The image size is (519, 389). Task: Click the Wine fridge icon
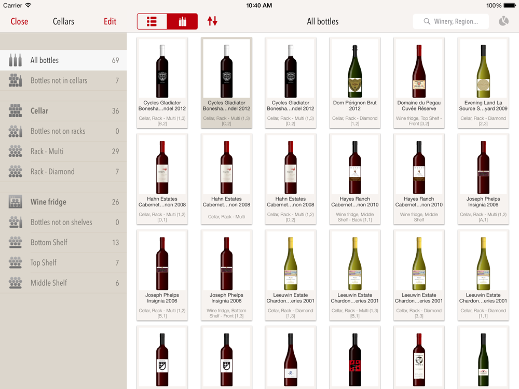point(15,202)
